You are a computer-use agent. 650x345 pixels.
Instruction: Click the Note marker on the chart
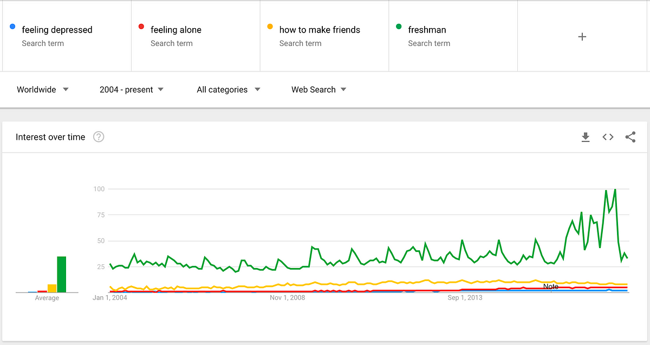551,287
